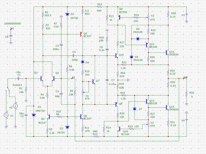Click the '10000000000' value text

[12, 24]
